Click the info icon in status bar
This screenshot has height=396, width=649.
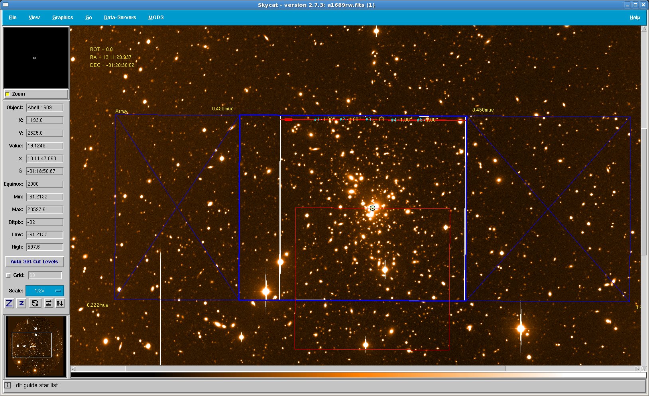8,385
